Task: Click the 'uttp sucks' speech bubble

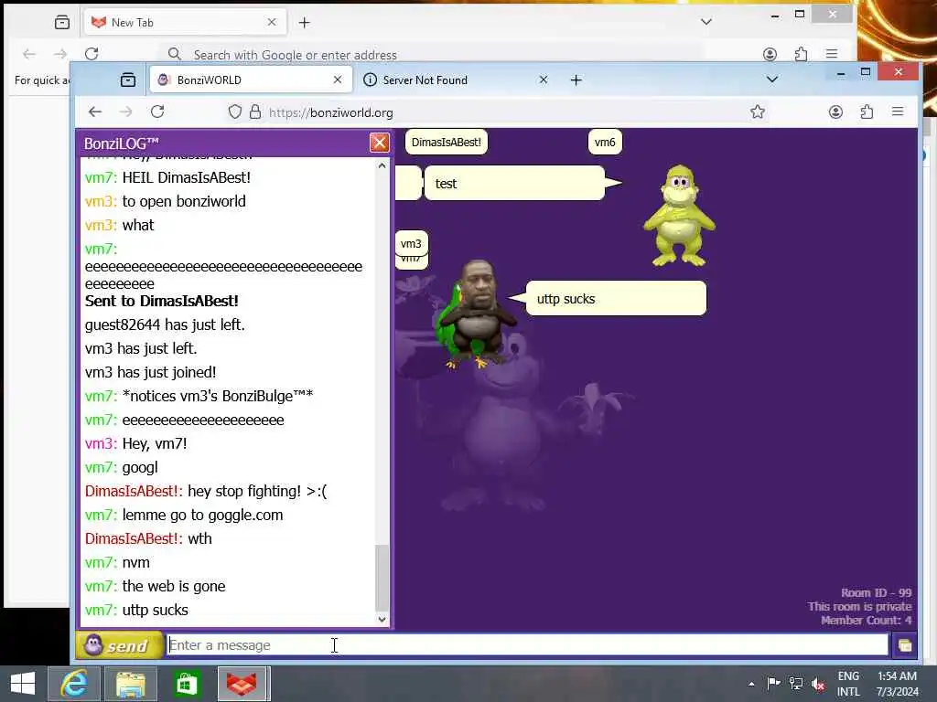Action: pos(616,299)
